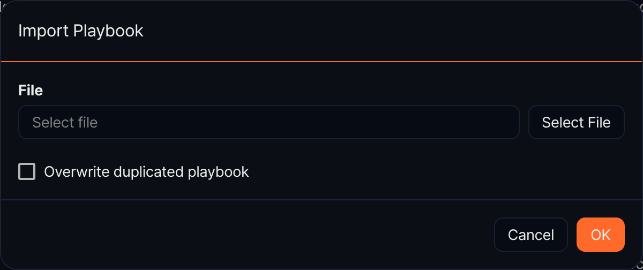Open the Select File browser button
This screenshot has width=643, height=270.
pos(576,122)
